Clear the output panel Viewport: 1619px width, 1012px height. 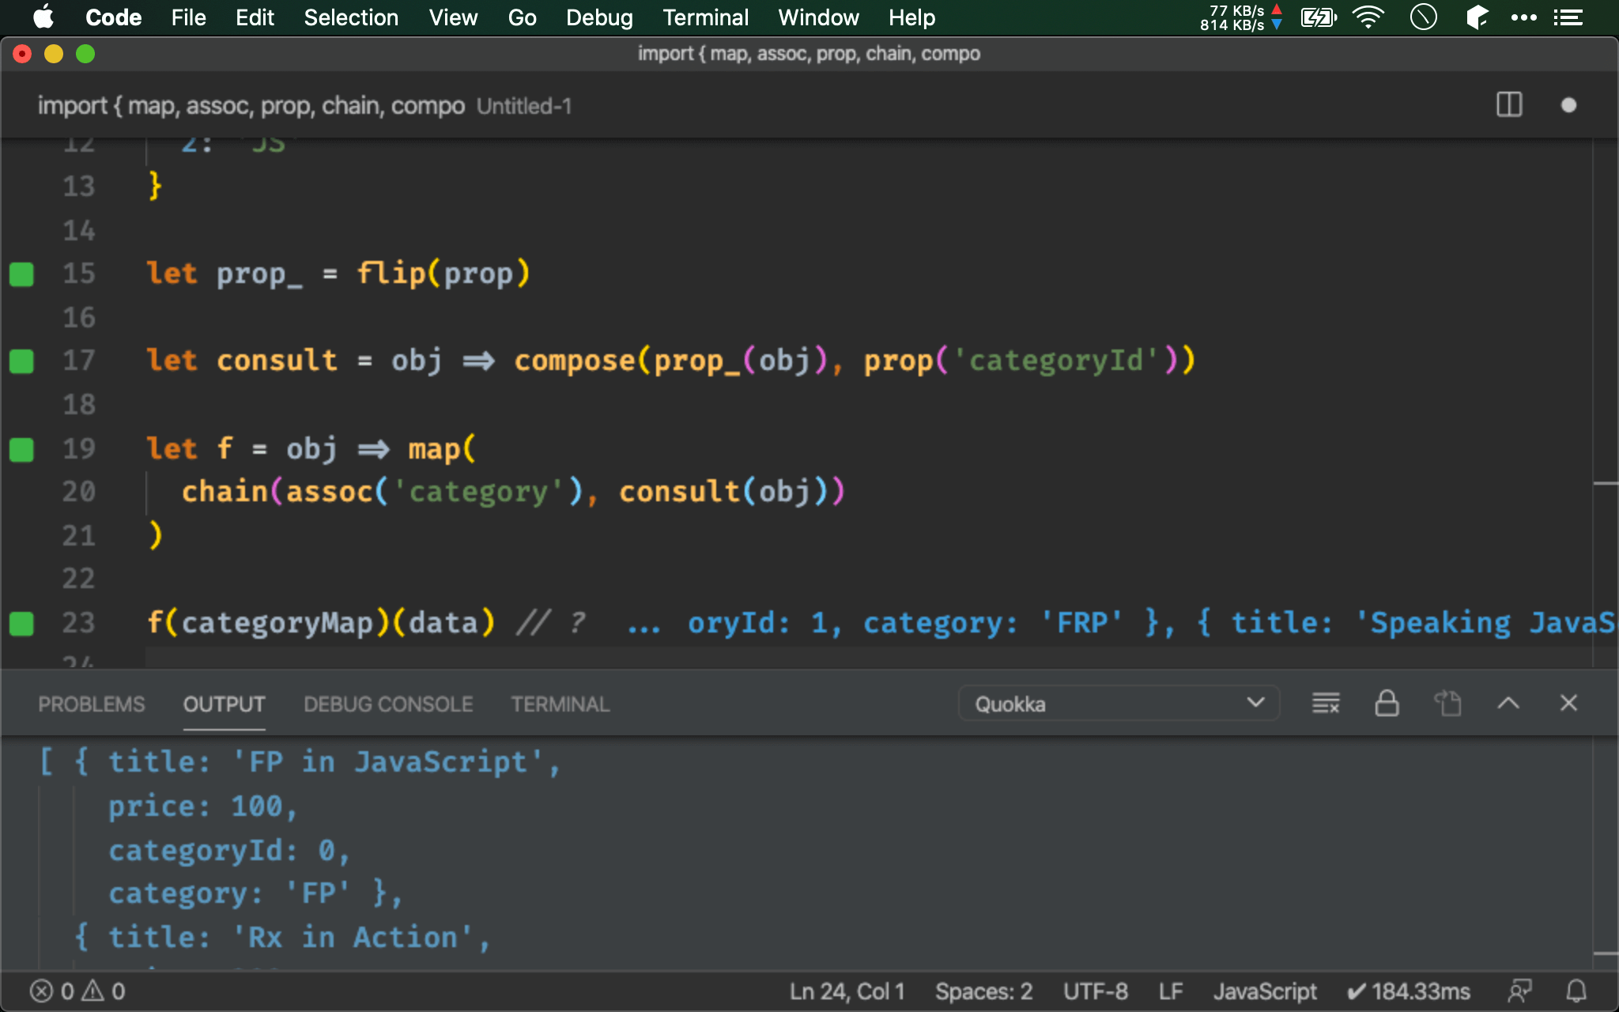[x=1326, y=703]
